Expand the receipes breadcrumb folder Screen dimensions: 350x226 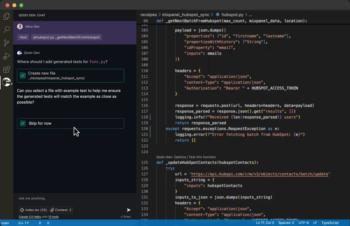pos(149,15)
